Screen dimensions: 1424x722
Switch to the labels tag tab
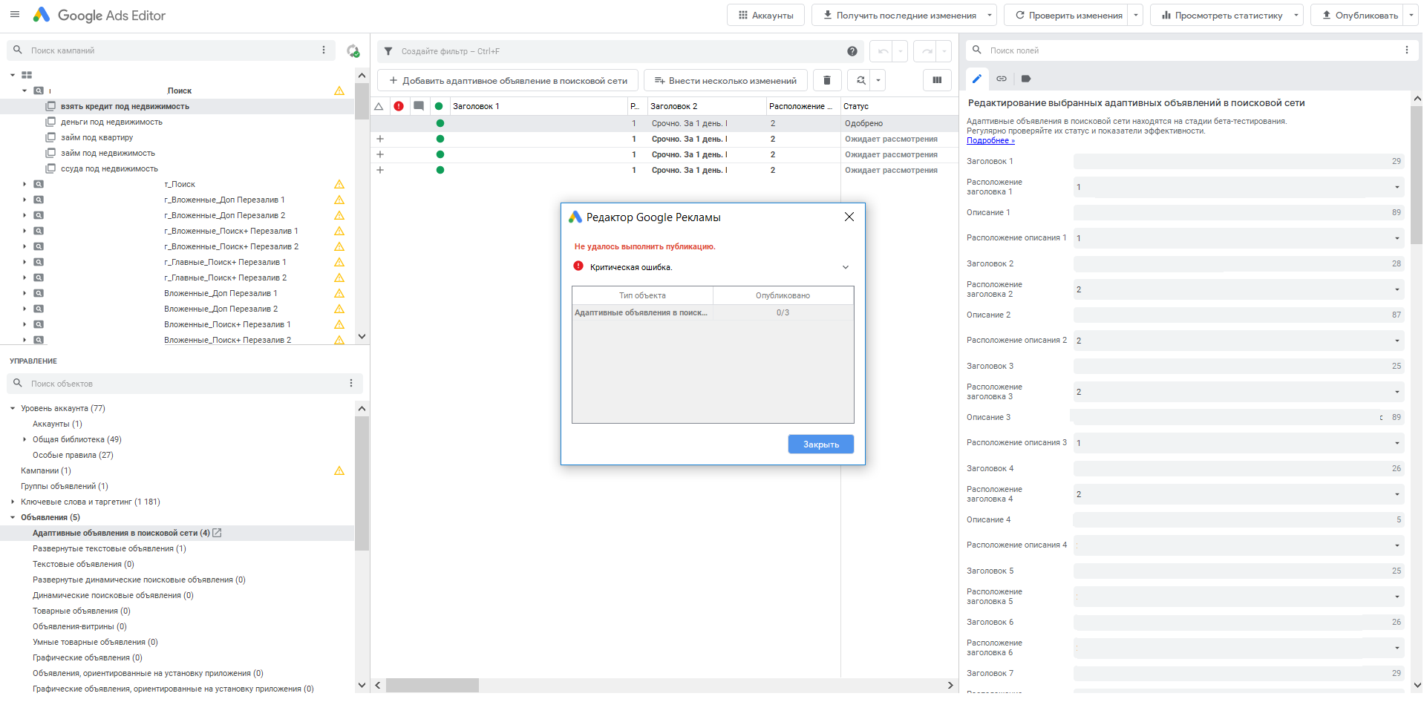pyautogui.click(x=1026, y=79)
